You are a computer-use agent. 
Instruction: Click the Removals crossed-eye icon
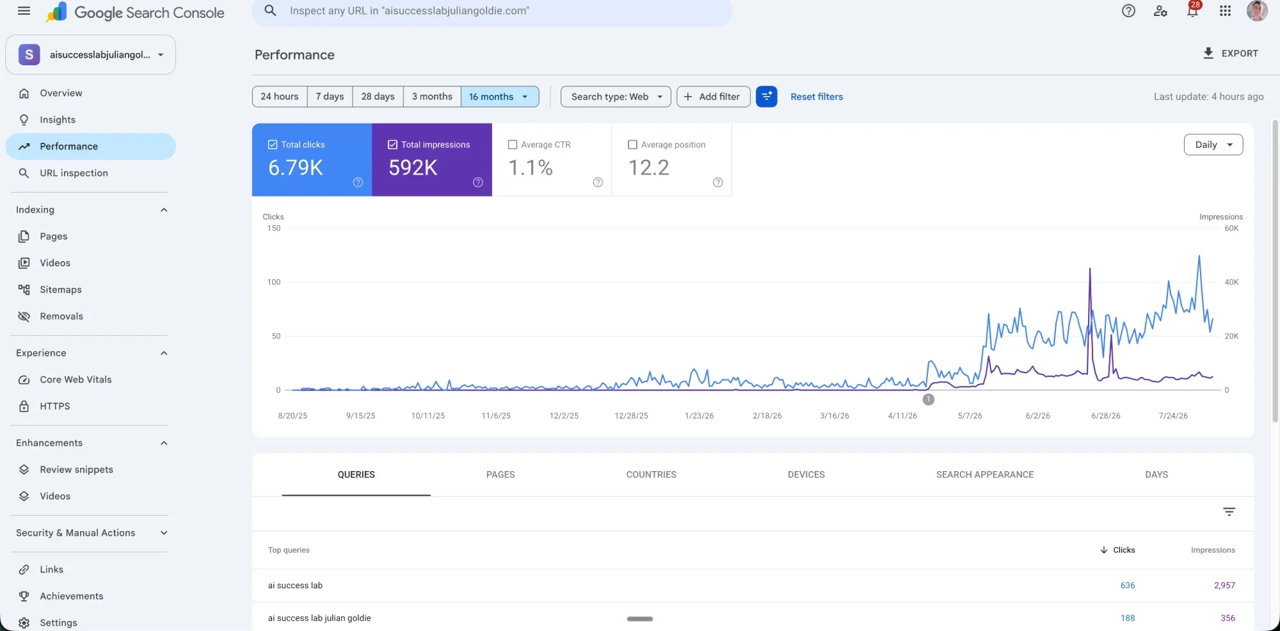pos(24,316)
